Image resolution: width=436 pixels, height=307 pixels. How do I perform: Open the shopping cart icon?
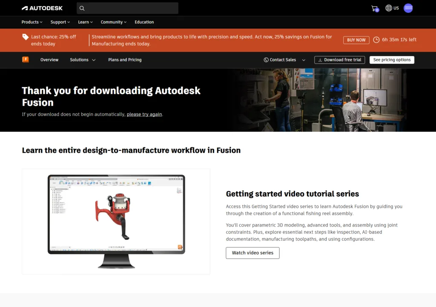(375, 9)
